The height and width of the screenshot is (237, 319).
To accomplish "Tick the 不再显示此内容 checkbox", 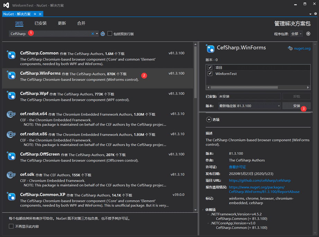I will 11,226.
